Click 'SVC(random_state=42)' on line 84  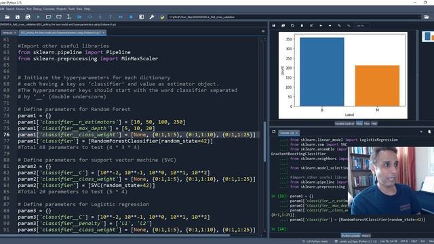coord(121,185)
